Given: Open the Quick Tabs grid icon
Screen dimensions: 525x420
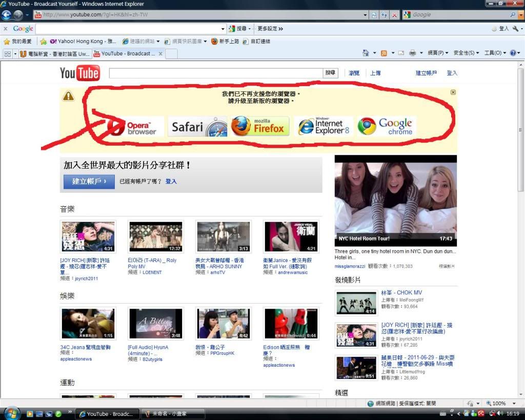Looking at the screenshot, I should click(7, 53).
